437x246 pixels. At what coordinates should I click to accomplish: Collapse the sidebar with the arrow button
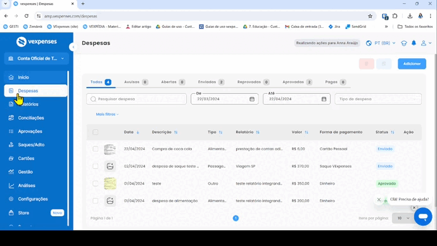(73, 47)
